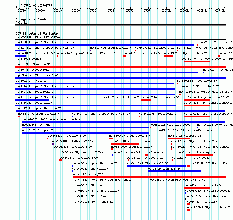This screenshot has width=233, height=220.
Task: Open nsv607720 (Cooper2011) label
Action: [39, 130]
